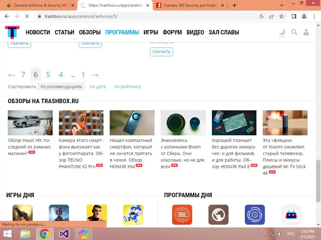Open the Mi TV Stick 4K review link

tap(285, 157)
